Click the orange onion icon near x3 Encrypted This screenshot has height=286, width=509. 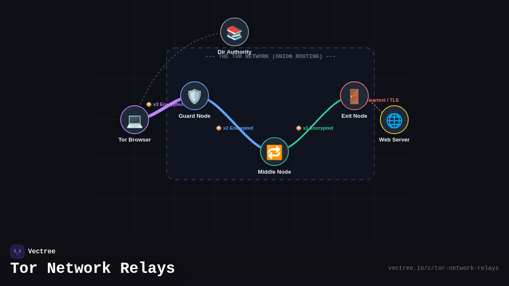pos(149,104)
